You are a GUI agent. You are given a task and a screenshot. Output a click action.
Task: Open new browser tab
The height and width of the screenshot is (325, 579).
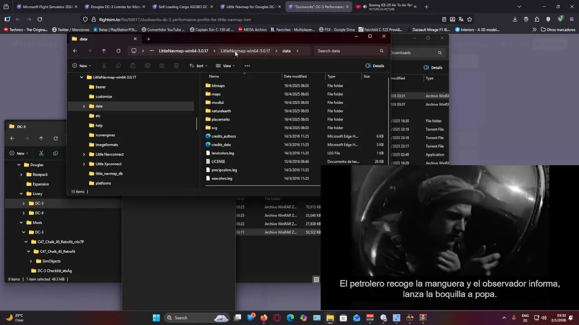tap(426, 7)
